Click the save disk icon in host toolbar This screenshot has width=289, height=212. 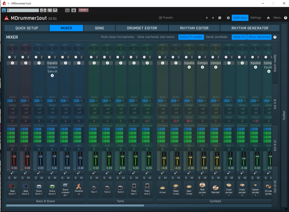tap(55, 10)
